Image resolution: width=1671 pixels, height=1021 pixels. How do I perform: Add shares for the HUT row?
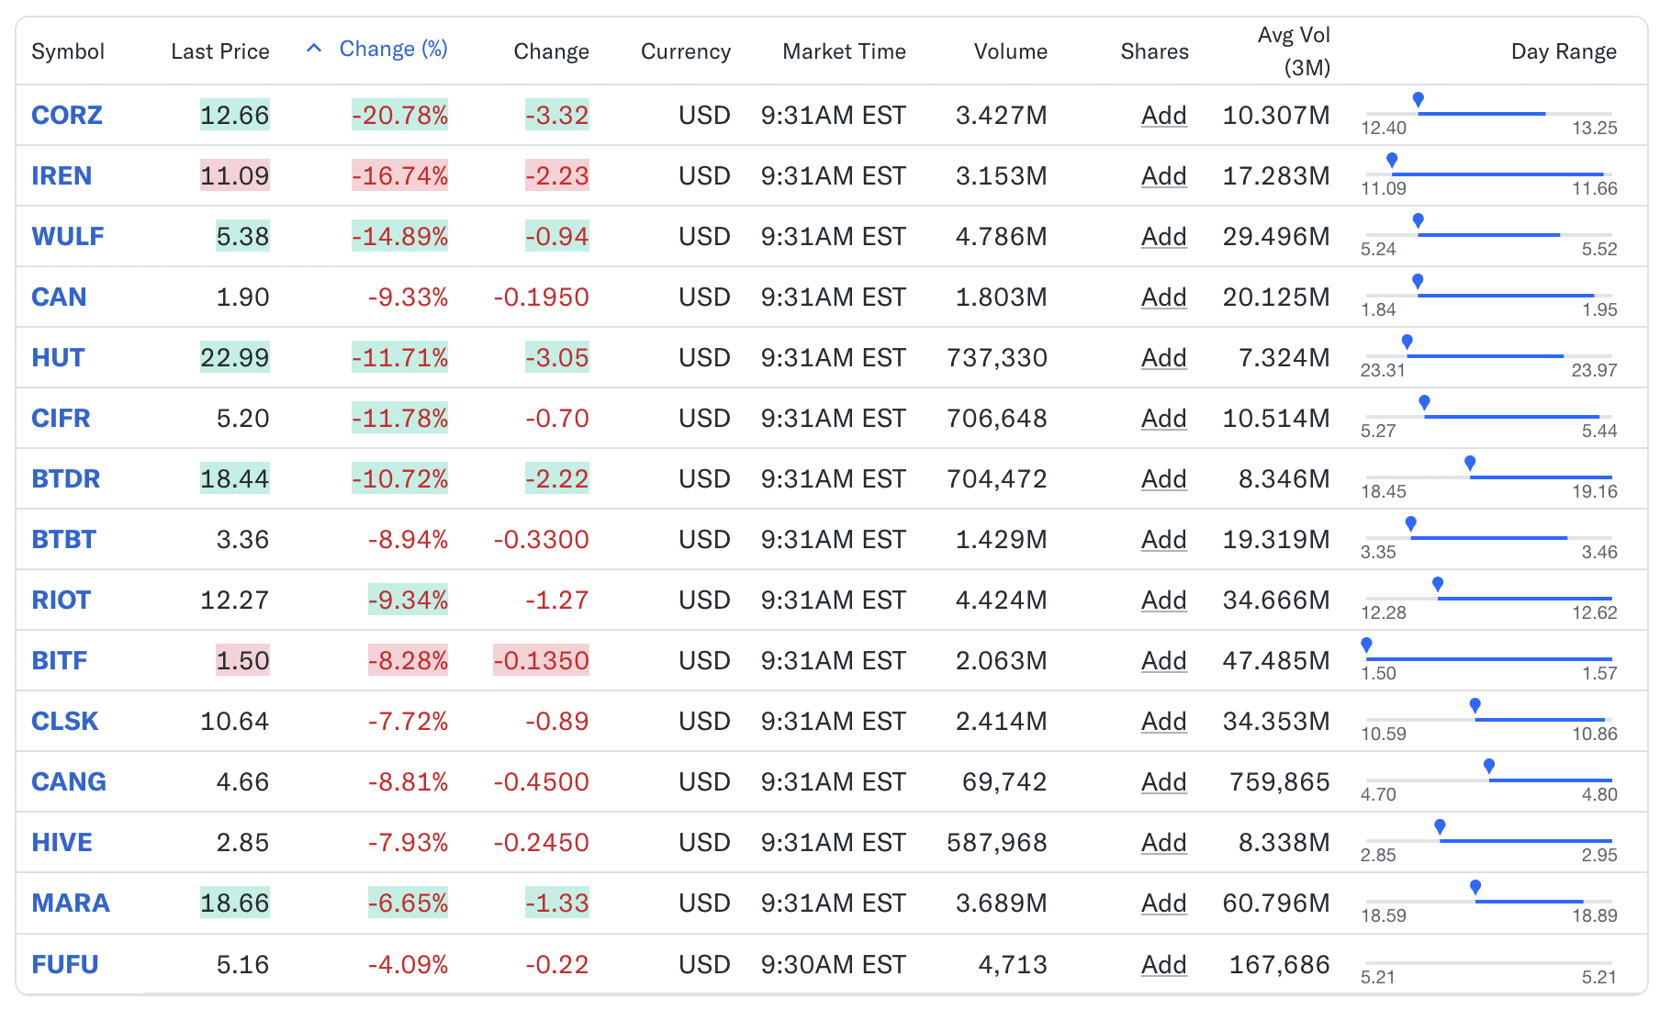[x=1164, y=357]
